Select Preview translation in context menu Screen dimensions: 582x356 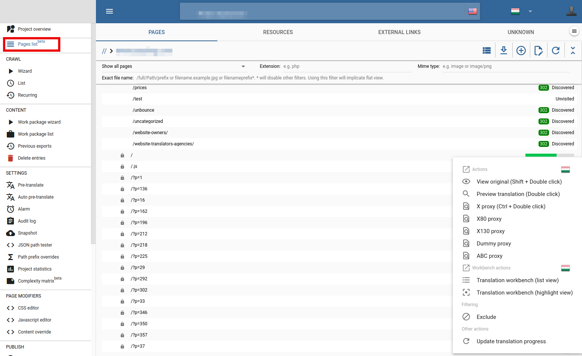(x=517, y=194)
